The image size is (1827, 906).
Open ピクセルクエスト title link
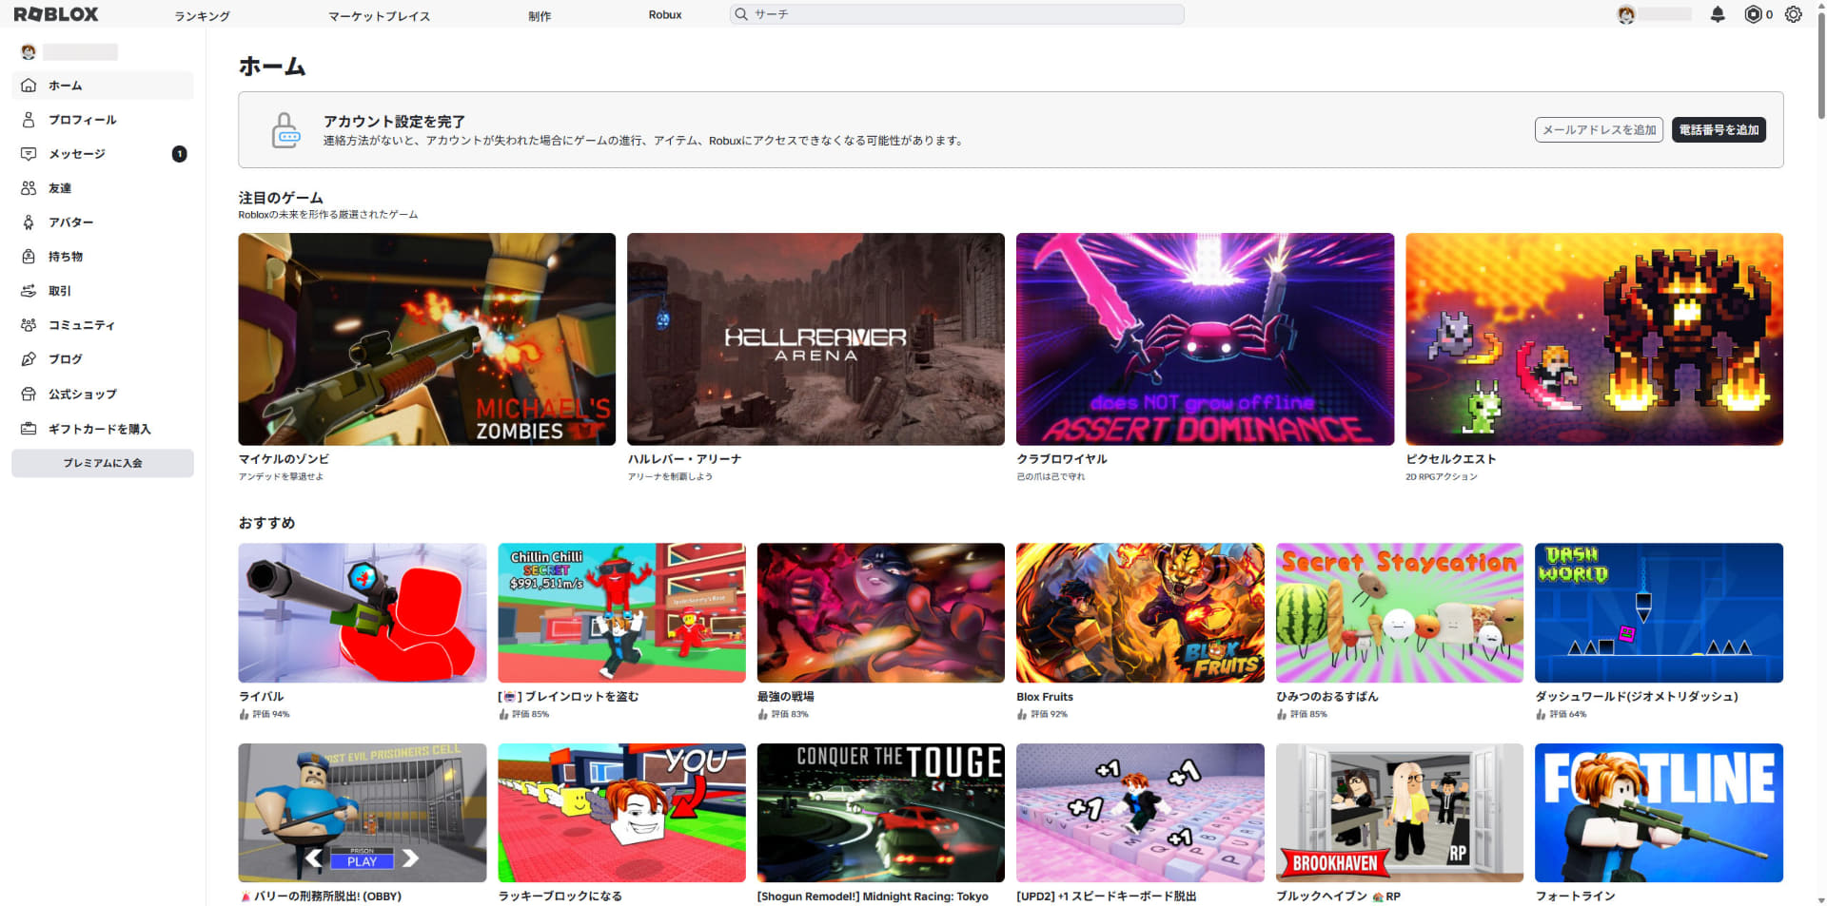(1451, 459)
